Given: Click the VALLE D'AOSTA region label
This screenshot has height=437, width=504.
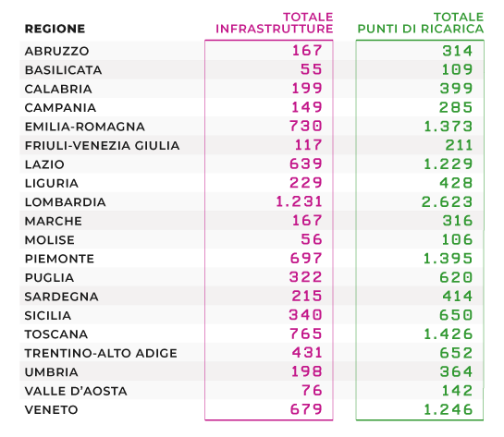Looking at the screenshot, I should coord(76,391).
